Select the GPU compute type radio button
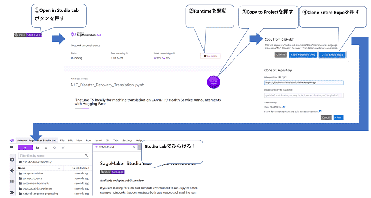Viewport: 371px width, 198px height. [x=164, y=58]
